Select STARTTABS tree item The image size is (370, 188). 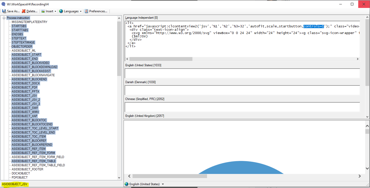[20, 30]
